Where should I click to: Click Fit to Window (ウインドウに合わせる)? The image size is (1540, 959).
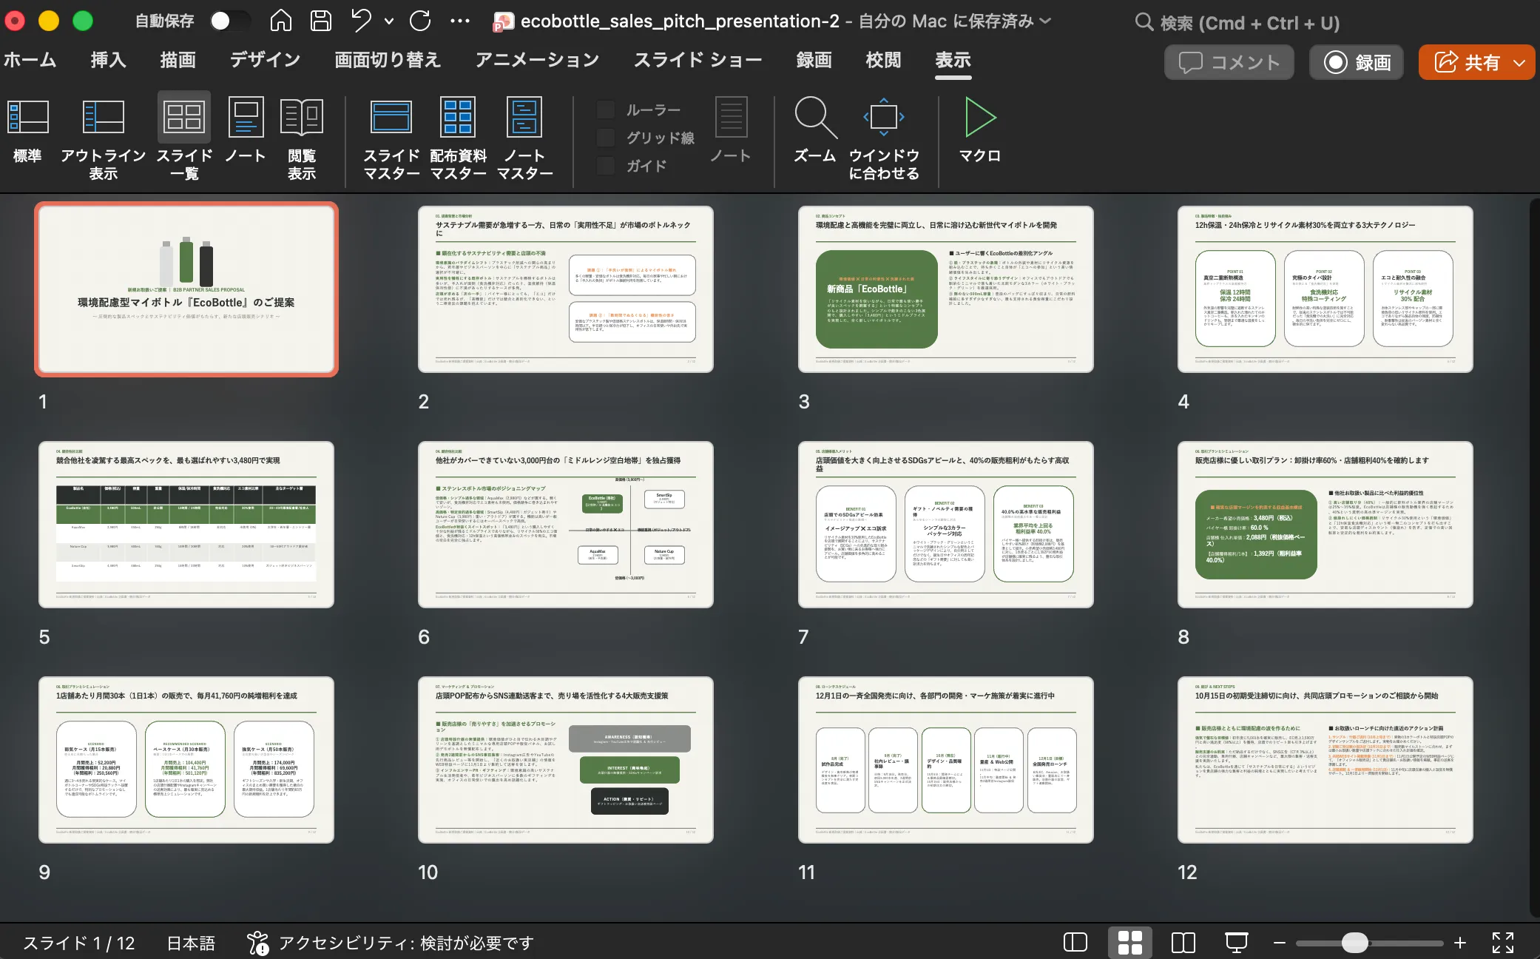884,139
